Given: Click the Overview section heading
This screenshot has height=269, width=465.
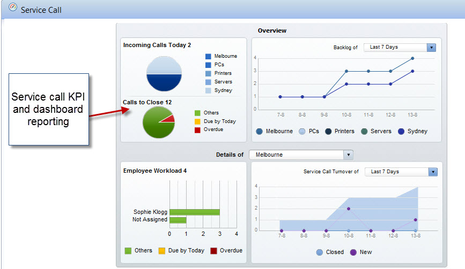Looking at the screenshot, I should point(272,31).
